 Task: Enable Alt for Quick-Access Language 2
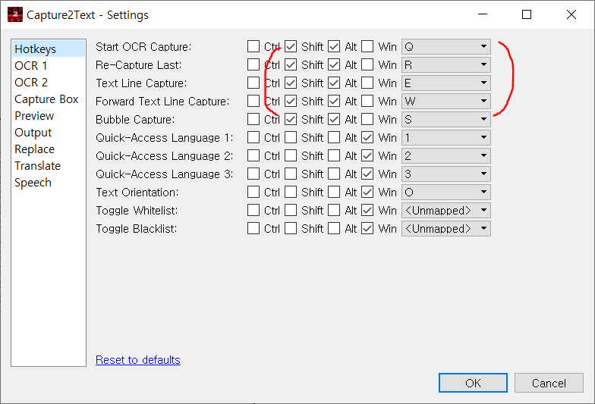334,155
